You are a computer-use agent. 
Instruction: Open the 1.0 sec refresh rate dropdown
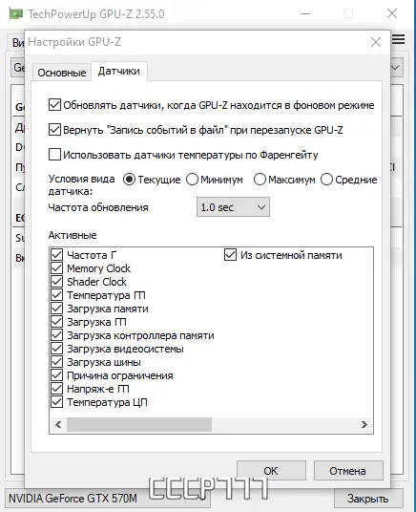click(x=233, y=207)
